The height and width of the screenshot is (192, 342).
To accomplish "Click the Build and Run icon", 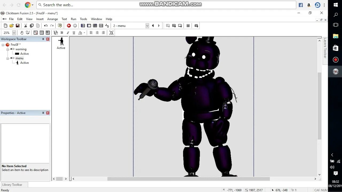I will click(x=196, y=26).
